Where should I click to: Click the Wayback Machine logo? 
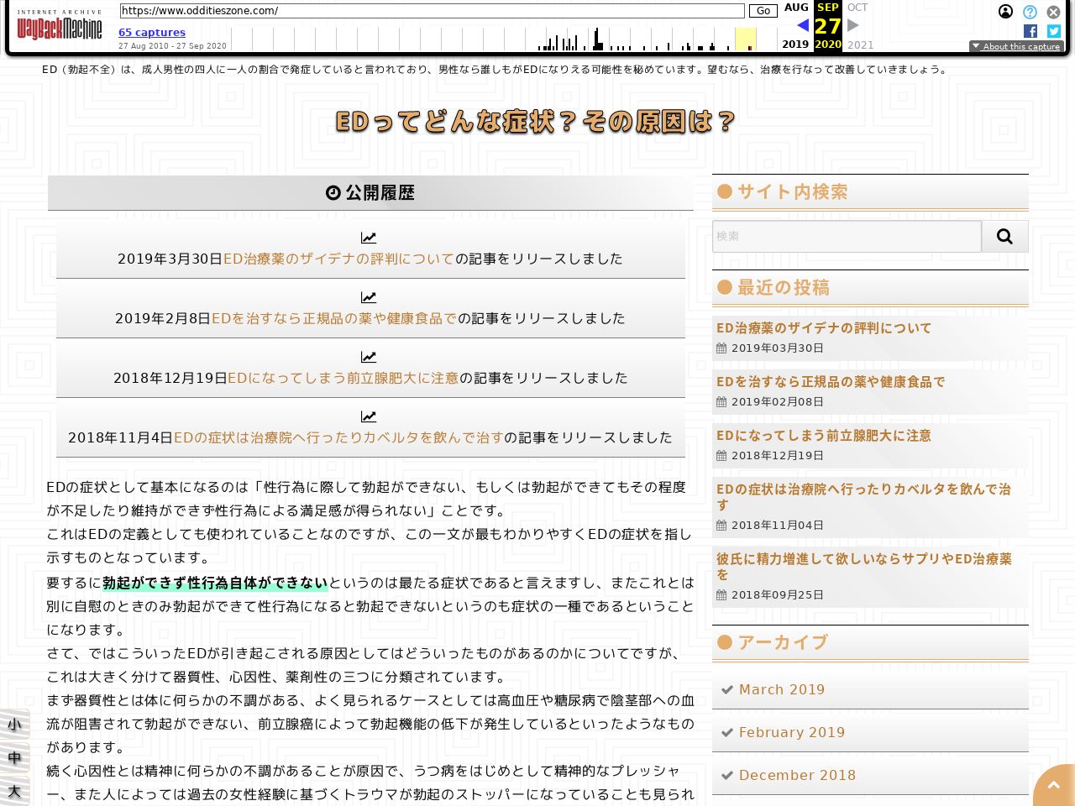(60, 27)
